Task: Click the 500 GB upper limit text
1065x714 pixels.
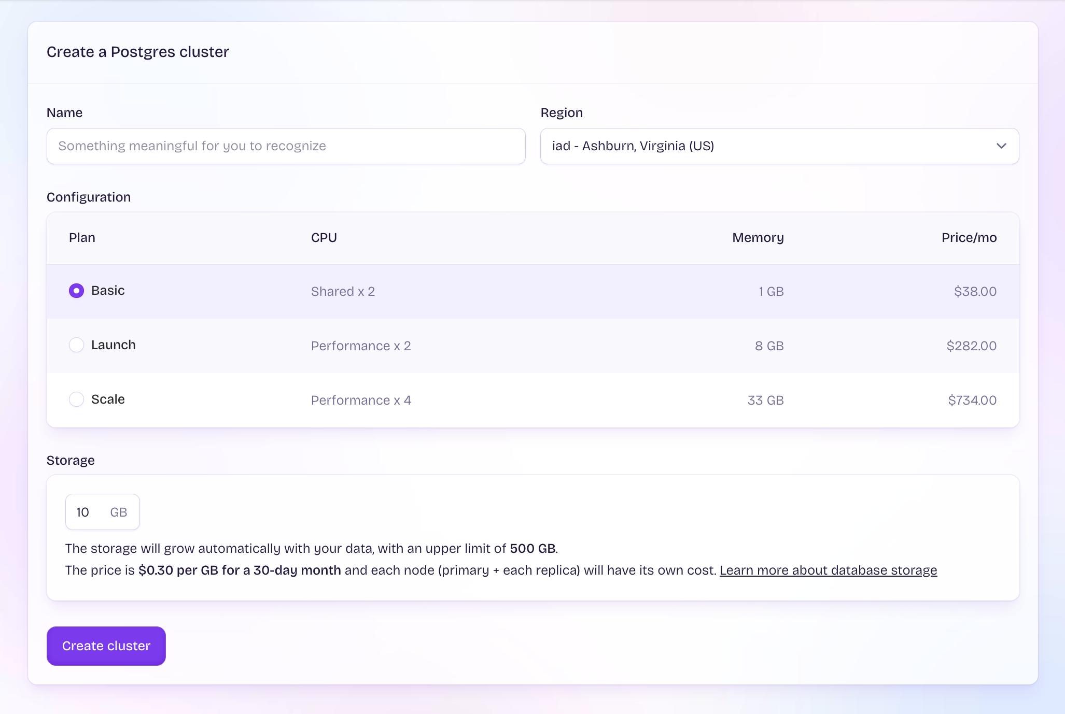Action: tap(532, 549)
